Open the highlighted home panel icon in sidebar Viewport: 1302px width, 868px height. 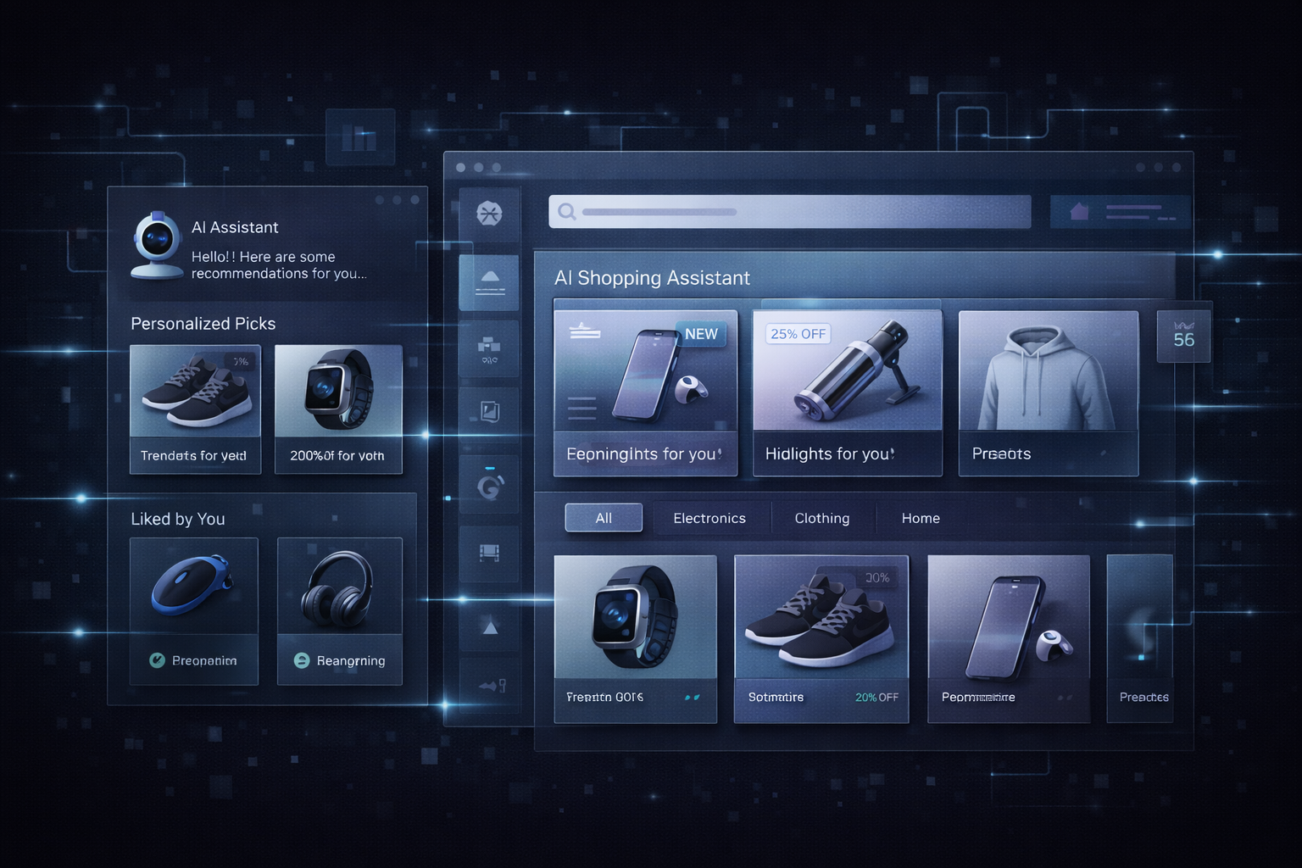tap(490, 282)
